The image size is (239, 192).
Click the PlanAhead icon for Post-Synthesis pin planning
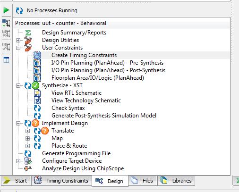37,70
